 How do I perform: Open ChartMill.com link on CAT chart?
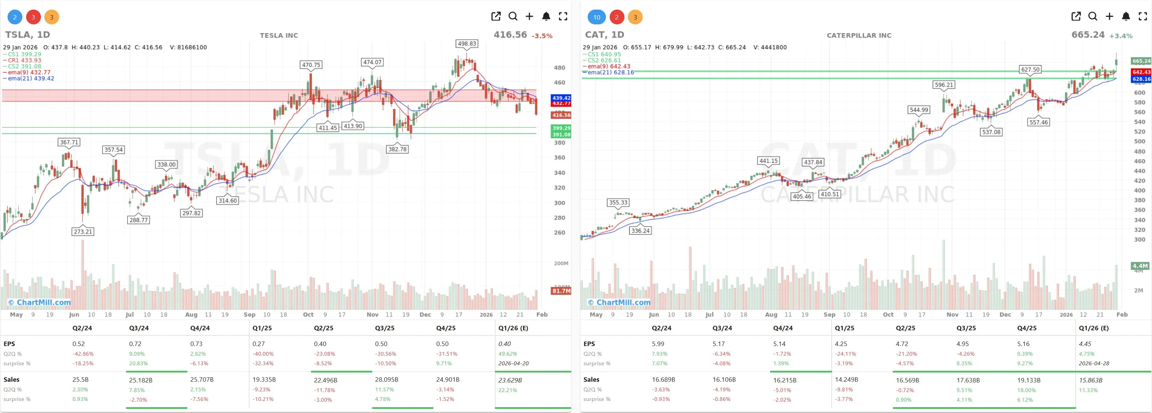(x=619, y=302)
